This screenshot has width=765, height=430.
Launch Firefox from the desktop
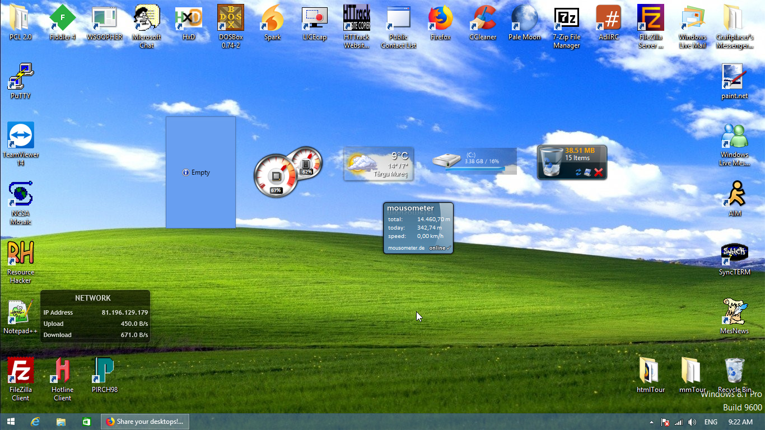pos(440,23)
